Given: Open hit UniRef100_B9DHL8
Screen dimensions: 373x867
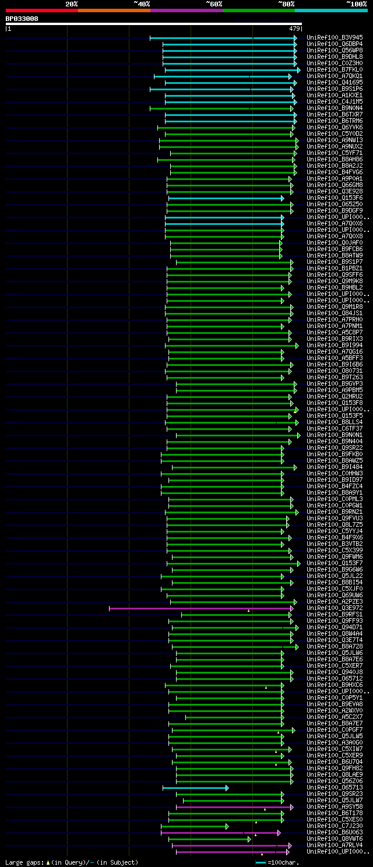Looking at the screenshot, I should point(335,57).
